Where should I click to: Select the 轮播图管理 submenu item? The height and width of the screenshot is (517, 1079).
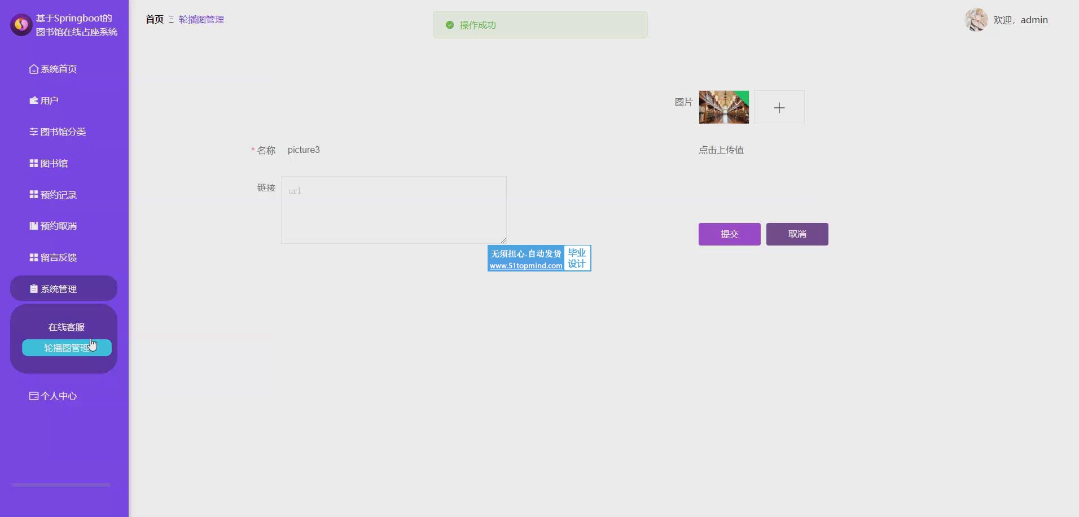tap(66, 348)
